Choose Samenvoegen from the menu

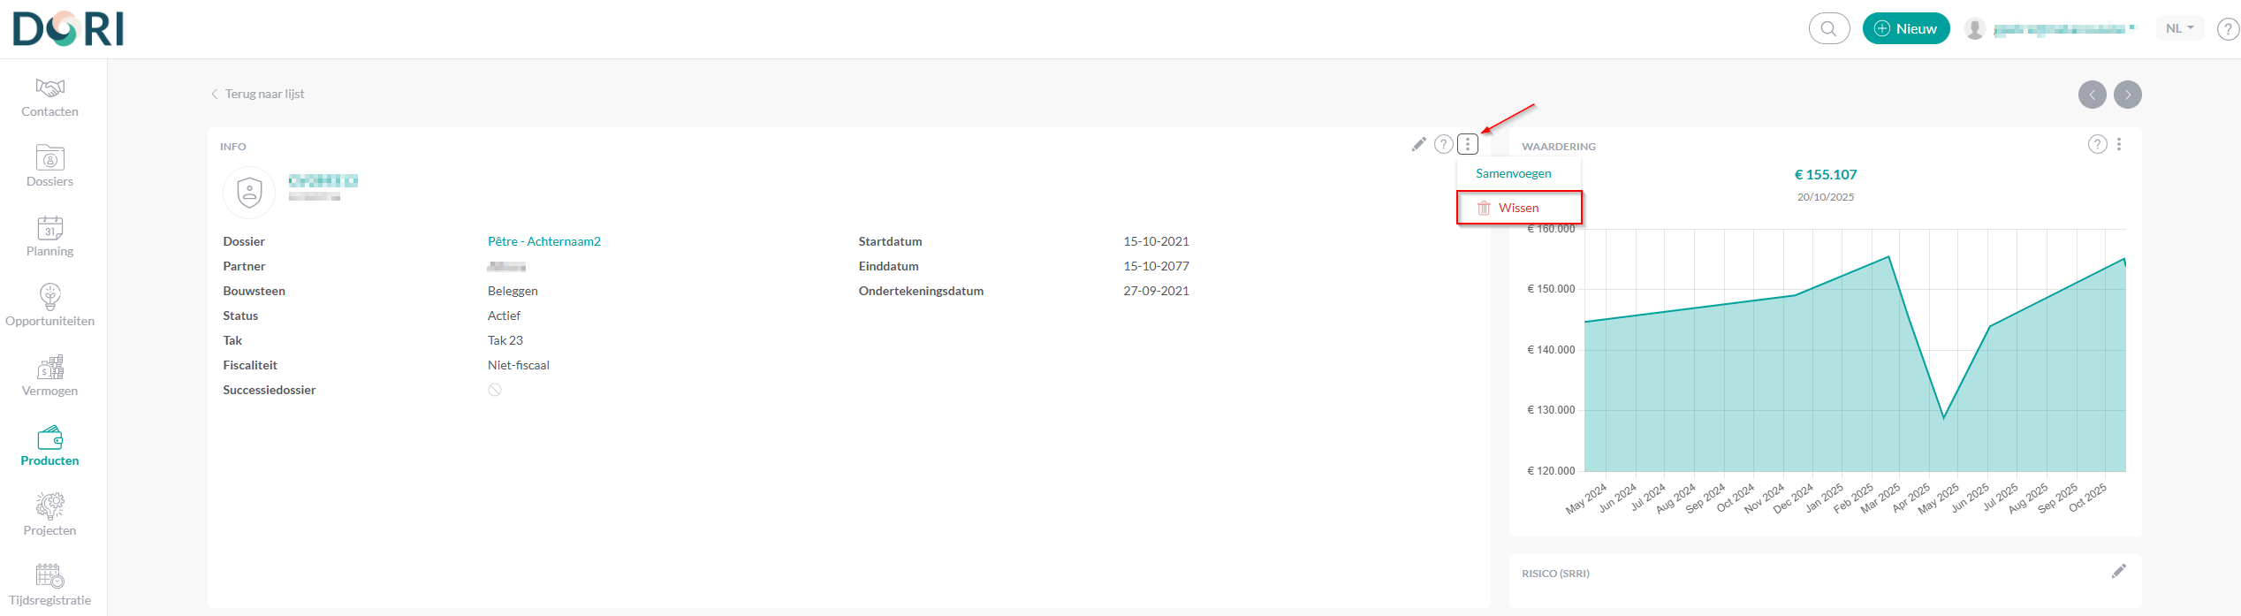(1513, 173)
